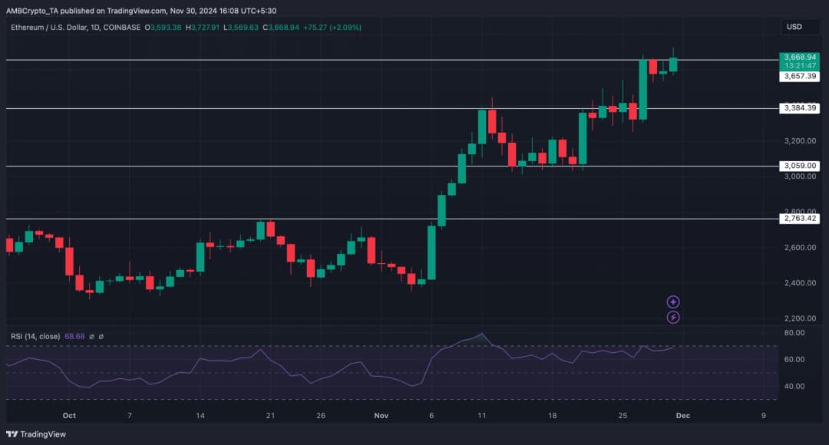Click the RSI value 68.68 in legend
Screen dimensions: 829x445
click(x=74, y=336)
